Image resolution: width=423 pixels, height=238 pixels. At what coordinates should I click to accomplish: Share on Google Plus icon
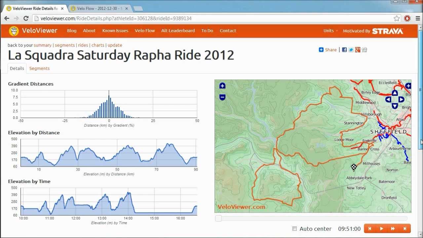tap(358, 50)
